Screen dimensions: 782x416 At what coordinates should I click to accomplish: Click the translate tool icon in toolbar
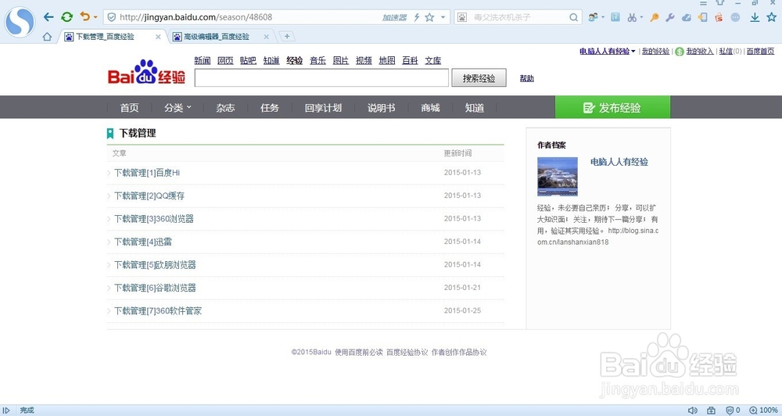click(x=615, y=17)
